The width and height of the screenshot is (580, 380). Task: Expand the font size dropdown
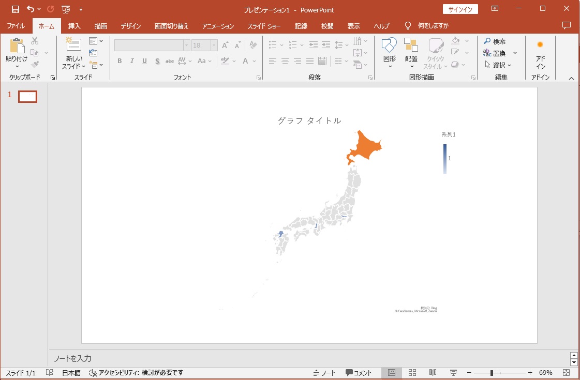[x=214, y=45]
